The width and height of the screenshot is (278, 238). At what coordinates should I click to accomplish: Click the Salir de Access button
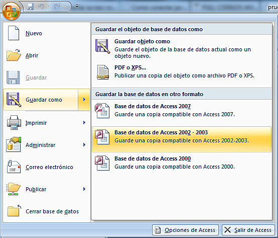tap(248, 230)
